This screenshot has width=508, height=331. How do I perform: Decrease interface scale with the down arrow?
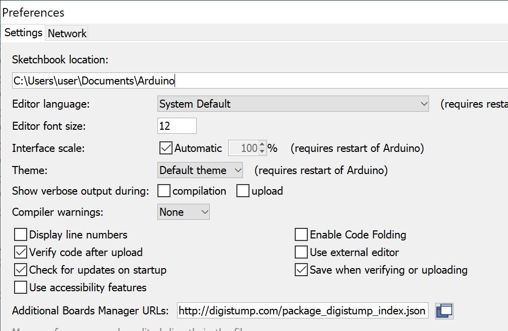(262, 151)
